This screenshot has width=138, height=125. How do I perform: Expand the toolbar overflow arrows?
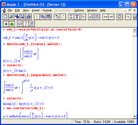tap(135, 17)
